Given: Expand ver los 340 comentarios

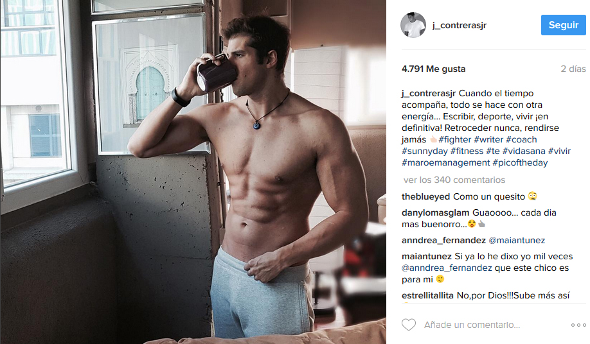Looking at the screenshot, I should click(454, 180).
